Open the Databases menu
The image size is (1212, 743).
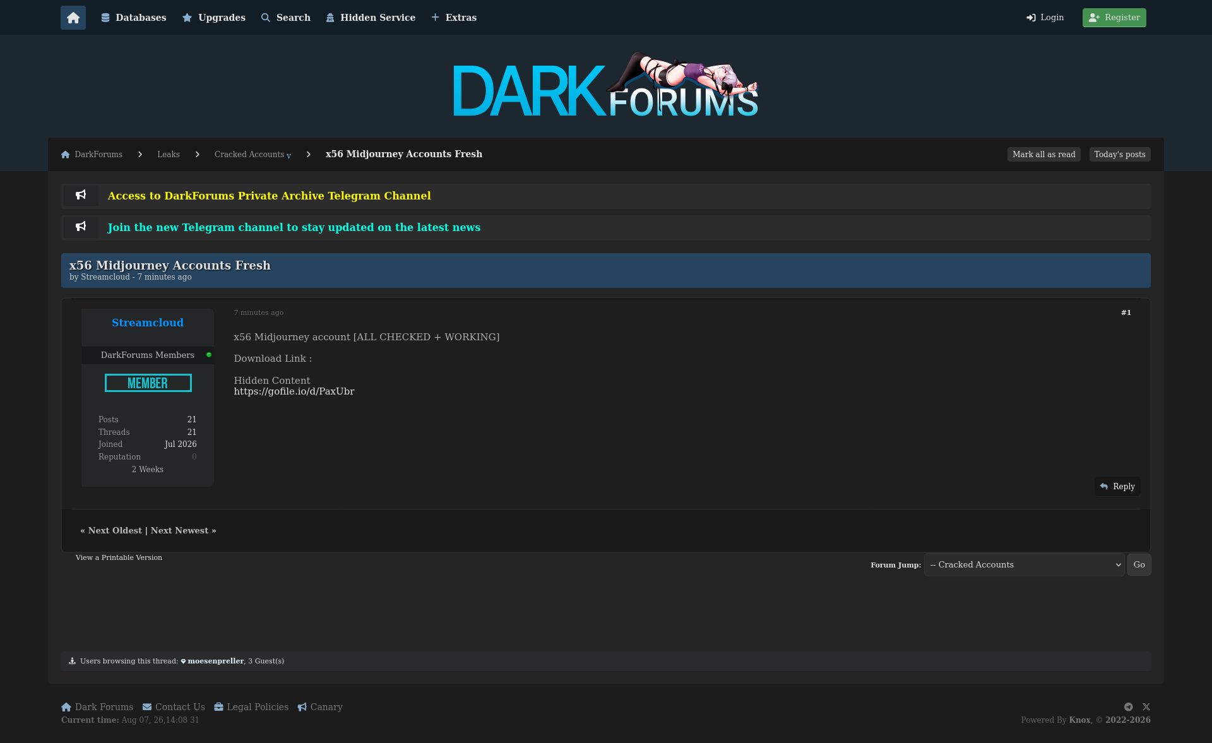pos(134,18)
